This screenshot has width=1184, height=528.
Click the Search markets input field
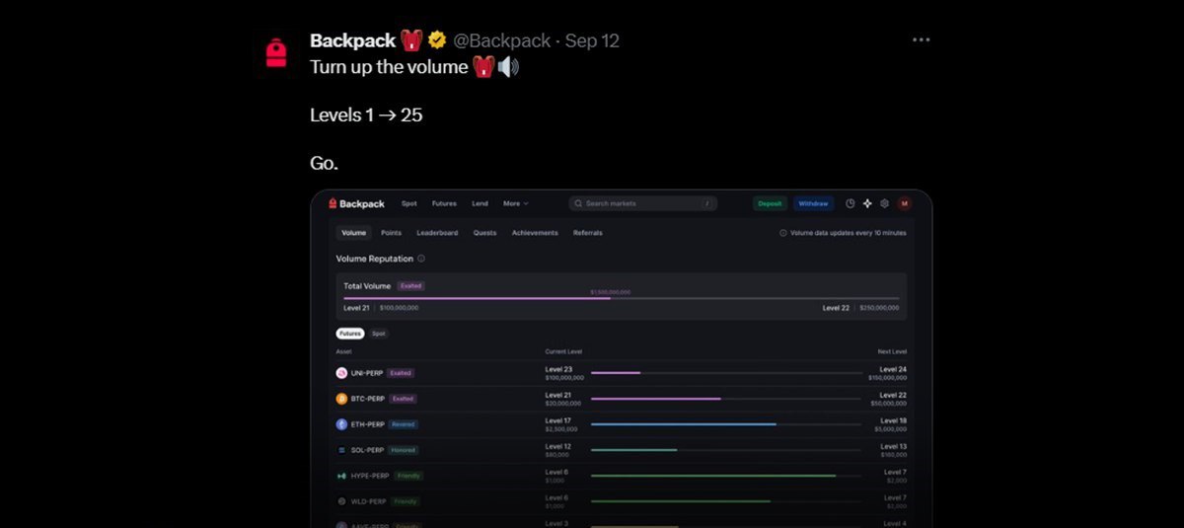click(x=642, y=203)
